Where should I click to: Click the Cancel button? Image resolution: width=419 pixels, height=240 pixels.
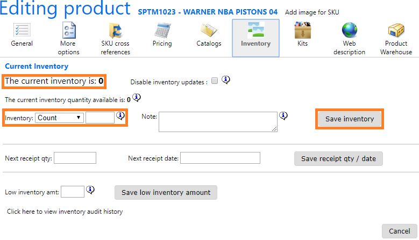click(400, 231)
